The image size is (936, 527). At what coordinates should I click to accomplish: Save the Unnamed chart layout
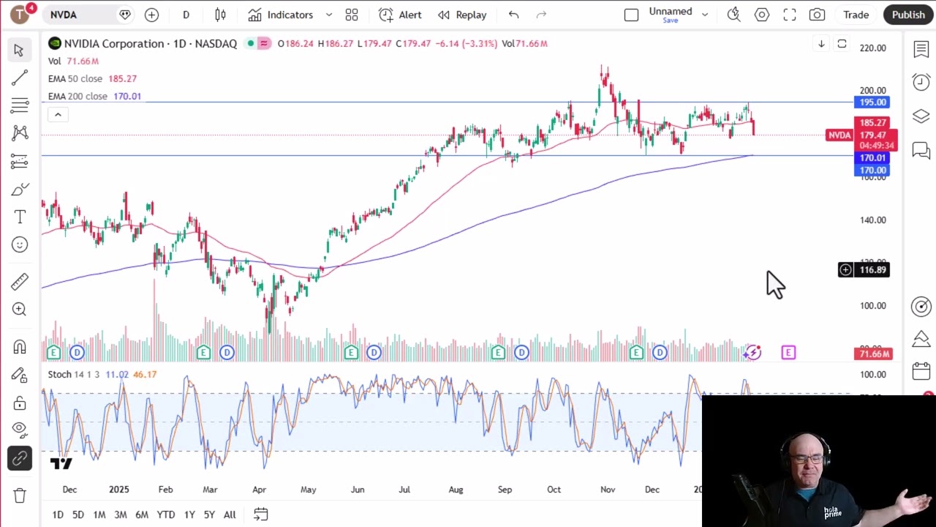coord(671,20)
